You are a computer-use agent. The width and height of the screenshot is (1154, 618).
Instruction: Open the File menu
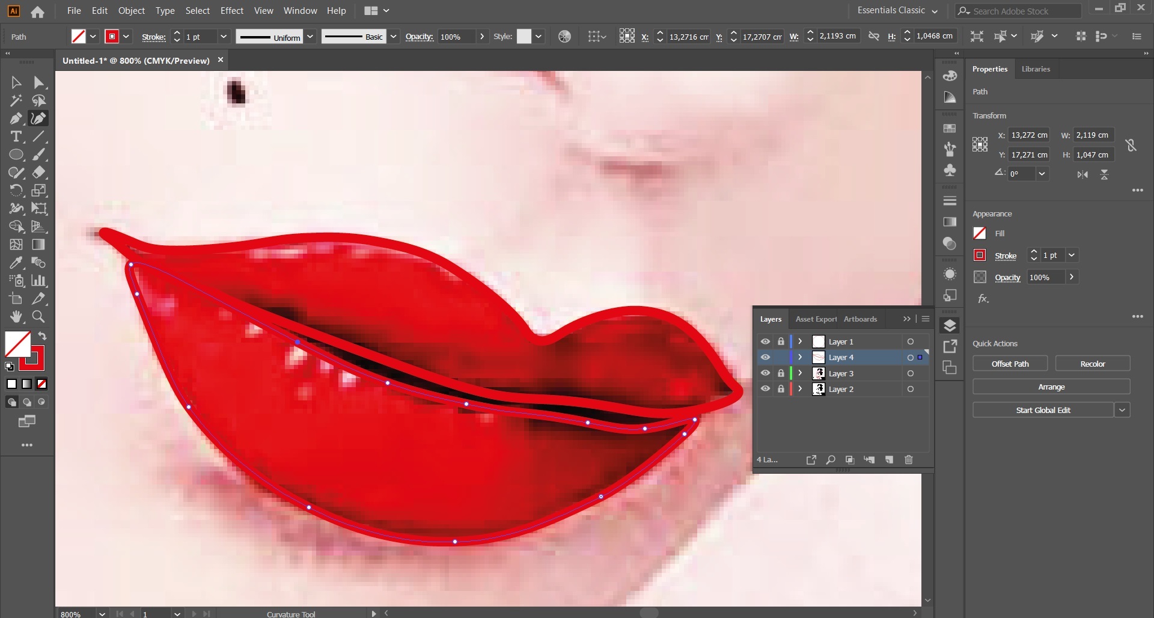pos(74,11)
